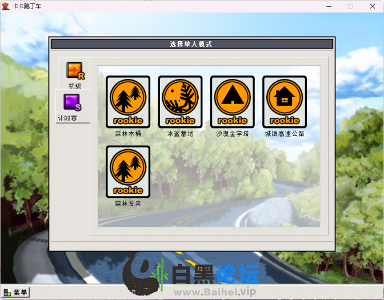Screen dimensions: 384x300
Task: Click the 城镇高速公路 track label
Action: pyautogui.click(x=285, y=134)
